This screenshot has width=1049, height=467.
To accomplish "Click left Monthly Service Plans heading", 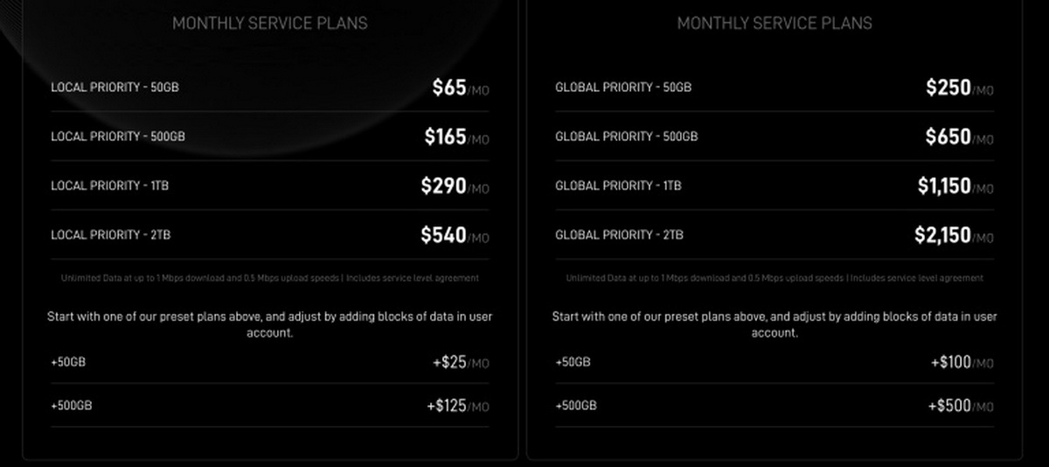I will click(x=270, y=24).
